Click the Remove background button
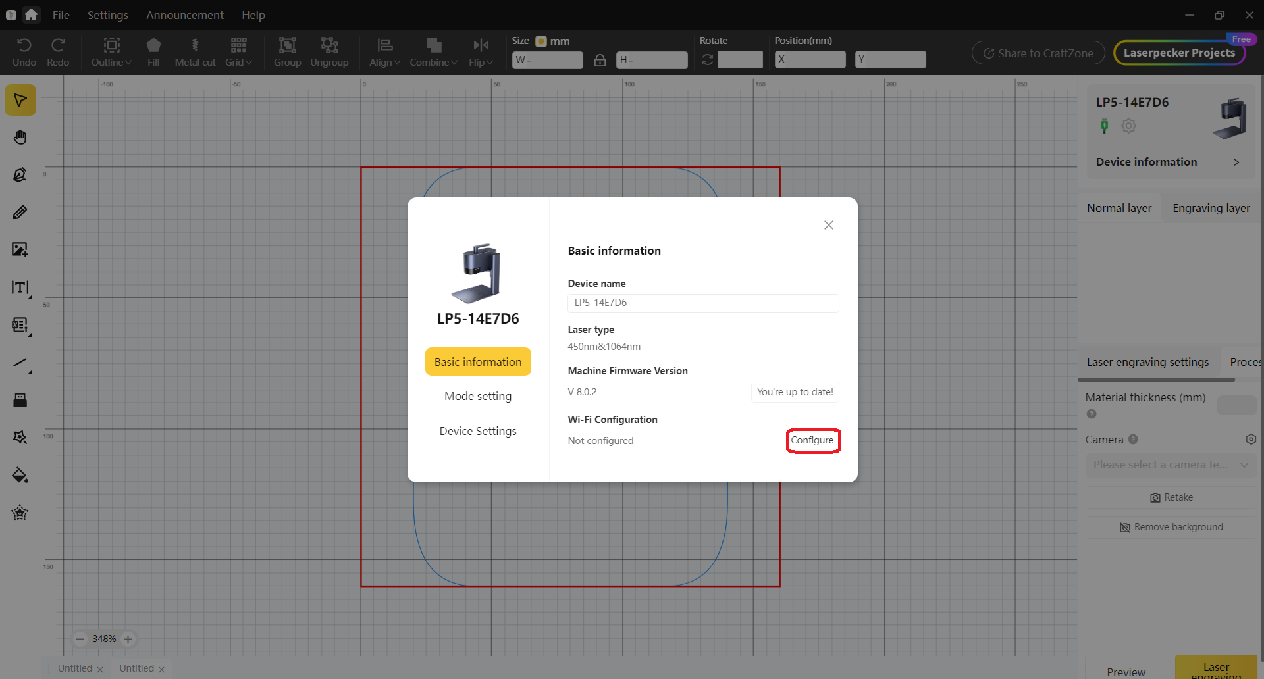 1171,527
